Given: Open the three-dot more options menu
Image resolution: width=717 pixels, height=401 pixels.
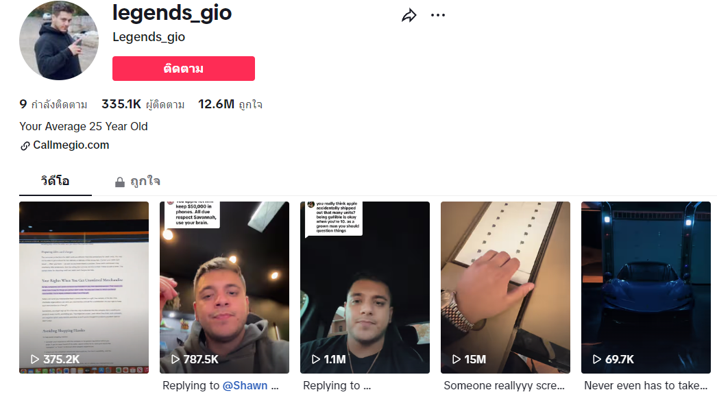Looking at the screenshot, I should [437, 16].
